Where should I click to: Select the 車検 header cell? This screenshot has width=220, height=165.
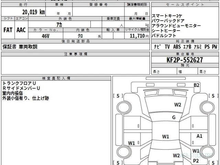[x=59, y=4]
